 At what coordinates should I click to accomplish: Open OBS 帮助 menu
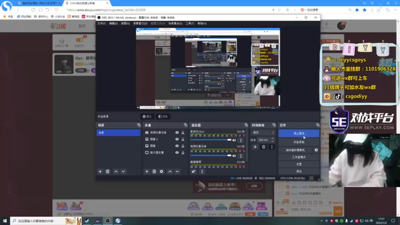202,23
